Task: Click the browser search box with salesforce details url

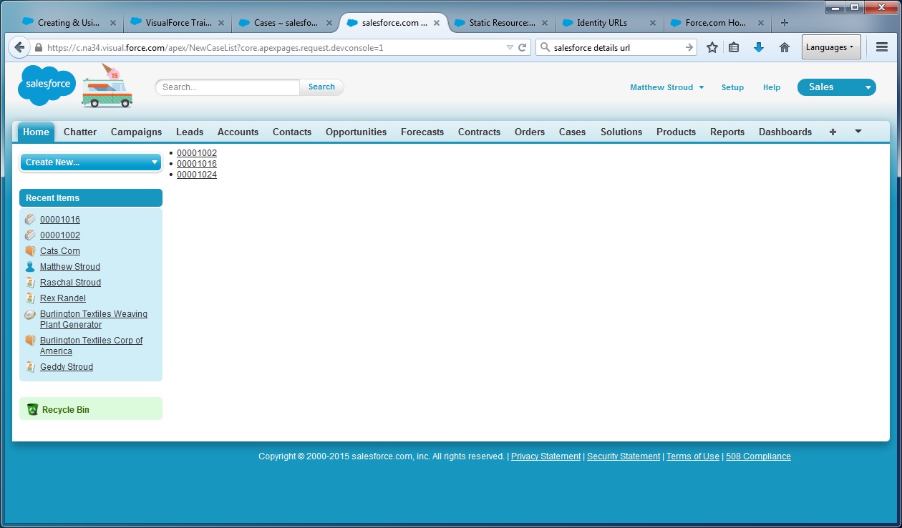Action: 618,48
